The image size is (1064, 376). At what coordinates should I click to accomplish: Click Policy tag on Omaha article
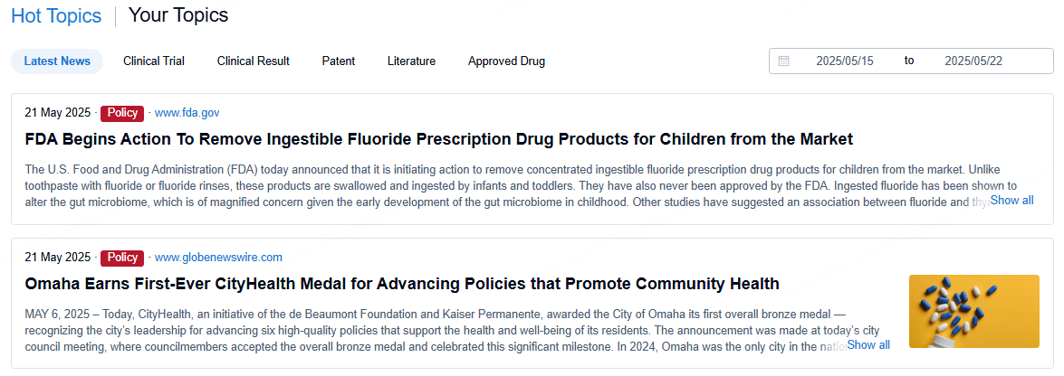tap(122, 258)
